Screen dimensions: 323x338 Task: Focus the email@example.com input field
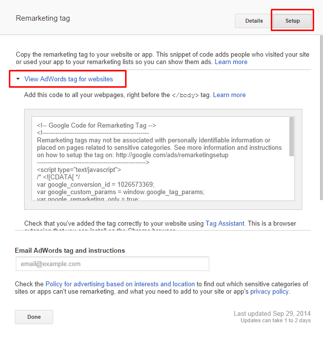tap(112, 264)
